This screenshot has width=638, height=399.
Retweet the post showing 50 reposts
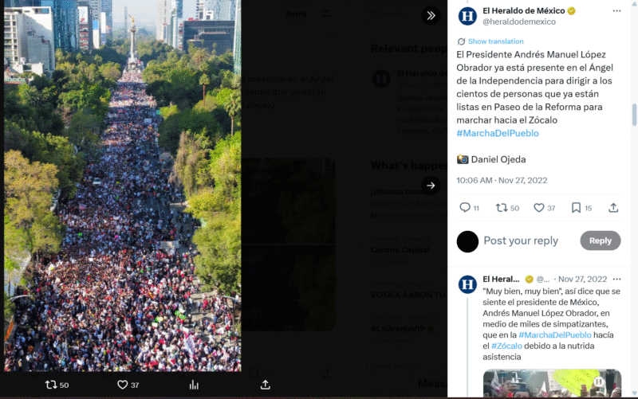click(x=507, y=208)
